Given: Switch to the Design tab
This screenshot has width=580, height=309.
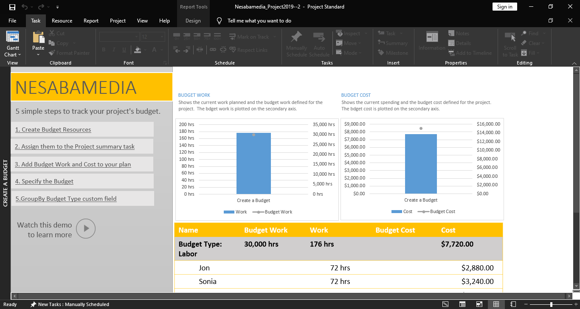Looking at the screenshot, I should 193,21.
